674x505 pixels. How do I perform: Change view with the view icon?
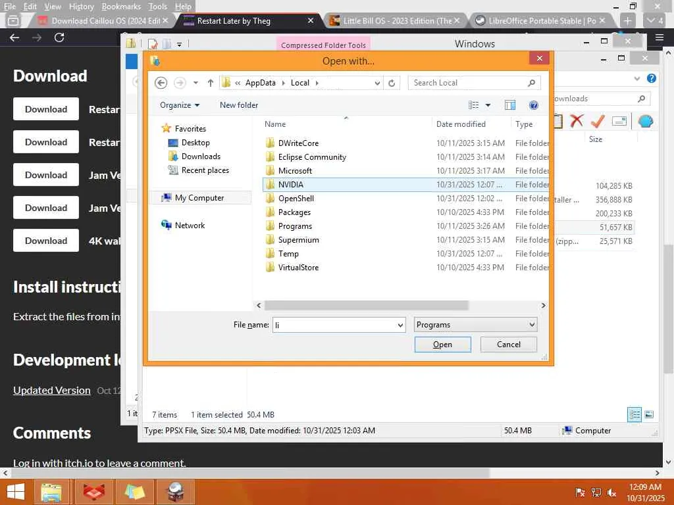(474, 105)
